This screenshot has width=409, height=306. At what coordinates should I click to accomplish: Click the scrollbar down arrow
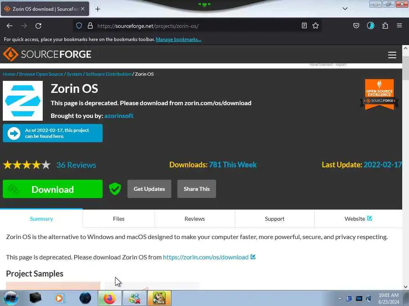[405, 287]
